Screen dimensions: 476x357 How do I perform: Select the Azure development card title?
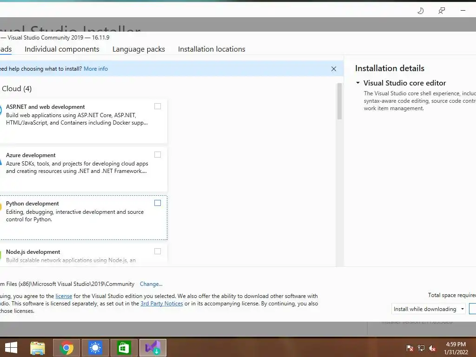tap(31, 155)
